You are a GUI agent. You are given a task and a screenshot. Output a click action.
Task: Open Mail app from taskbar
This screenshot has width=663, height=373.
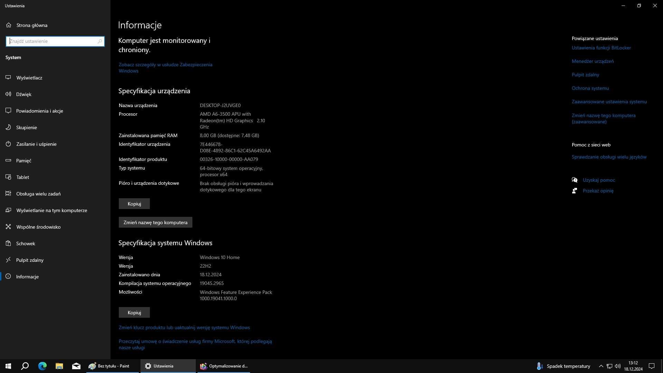[x=76, y=366]
